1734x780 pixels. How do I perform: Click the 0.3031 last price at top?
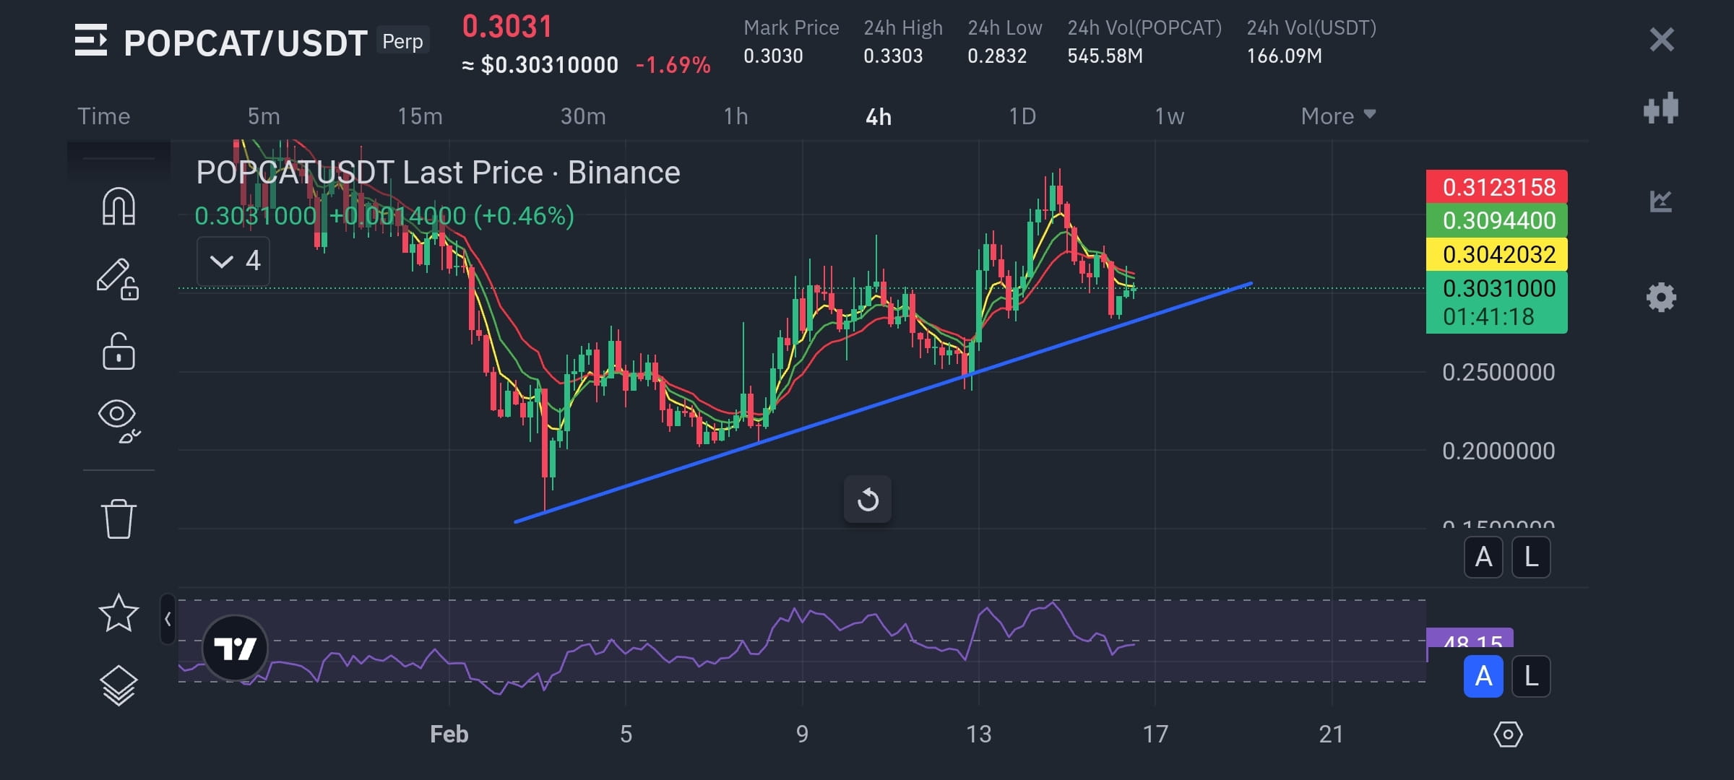507,27
